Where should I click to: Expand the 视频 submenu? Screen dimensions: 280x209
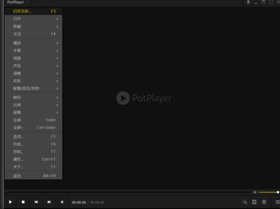[x=34, y=58]
